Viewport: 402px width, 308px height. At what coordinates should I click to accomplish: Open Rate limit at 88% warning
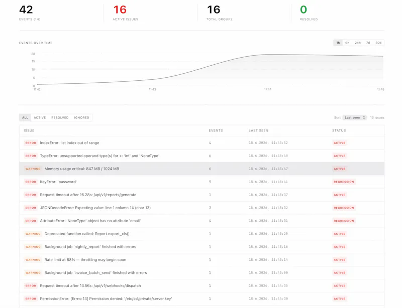(202, 260)
